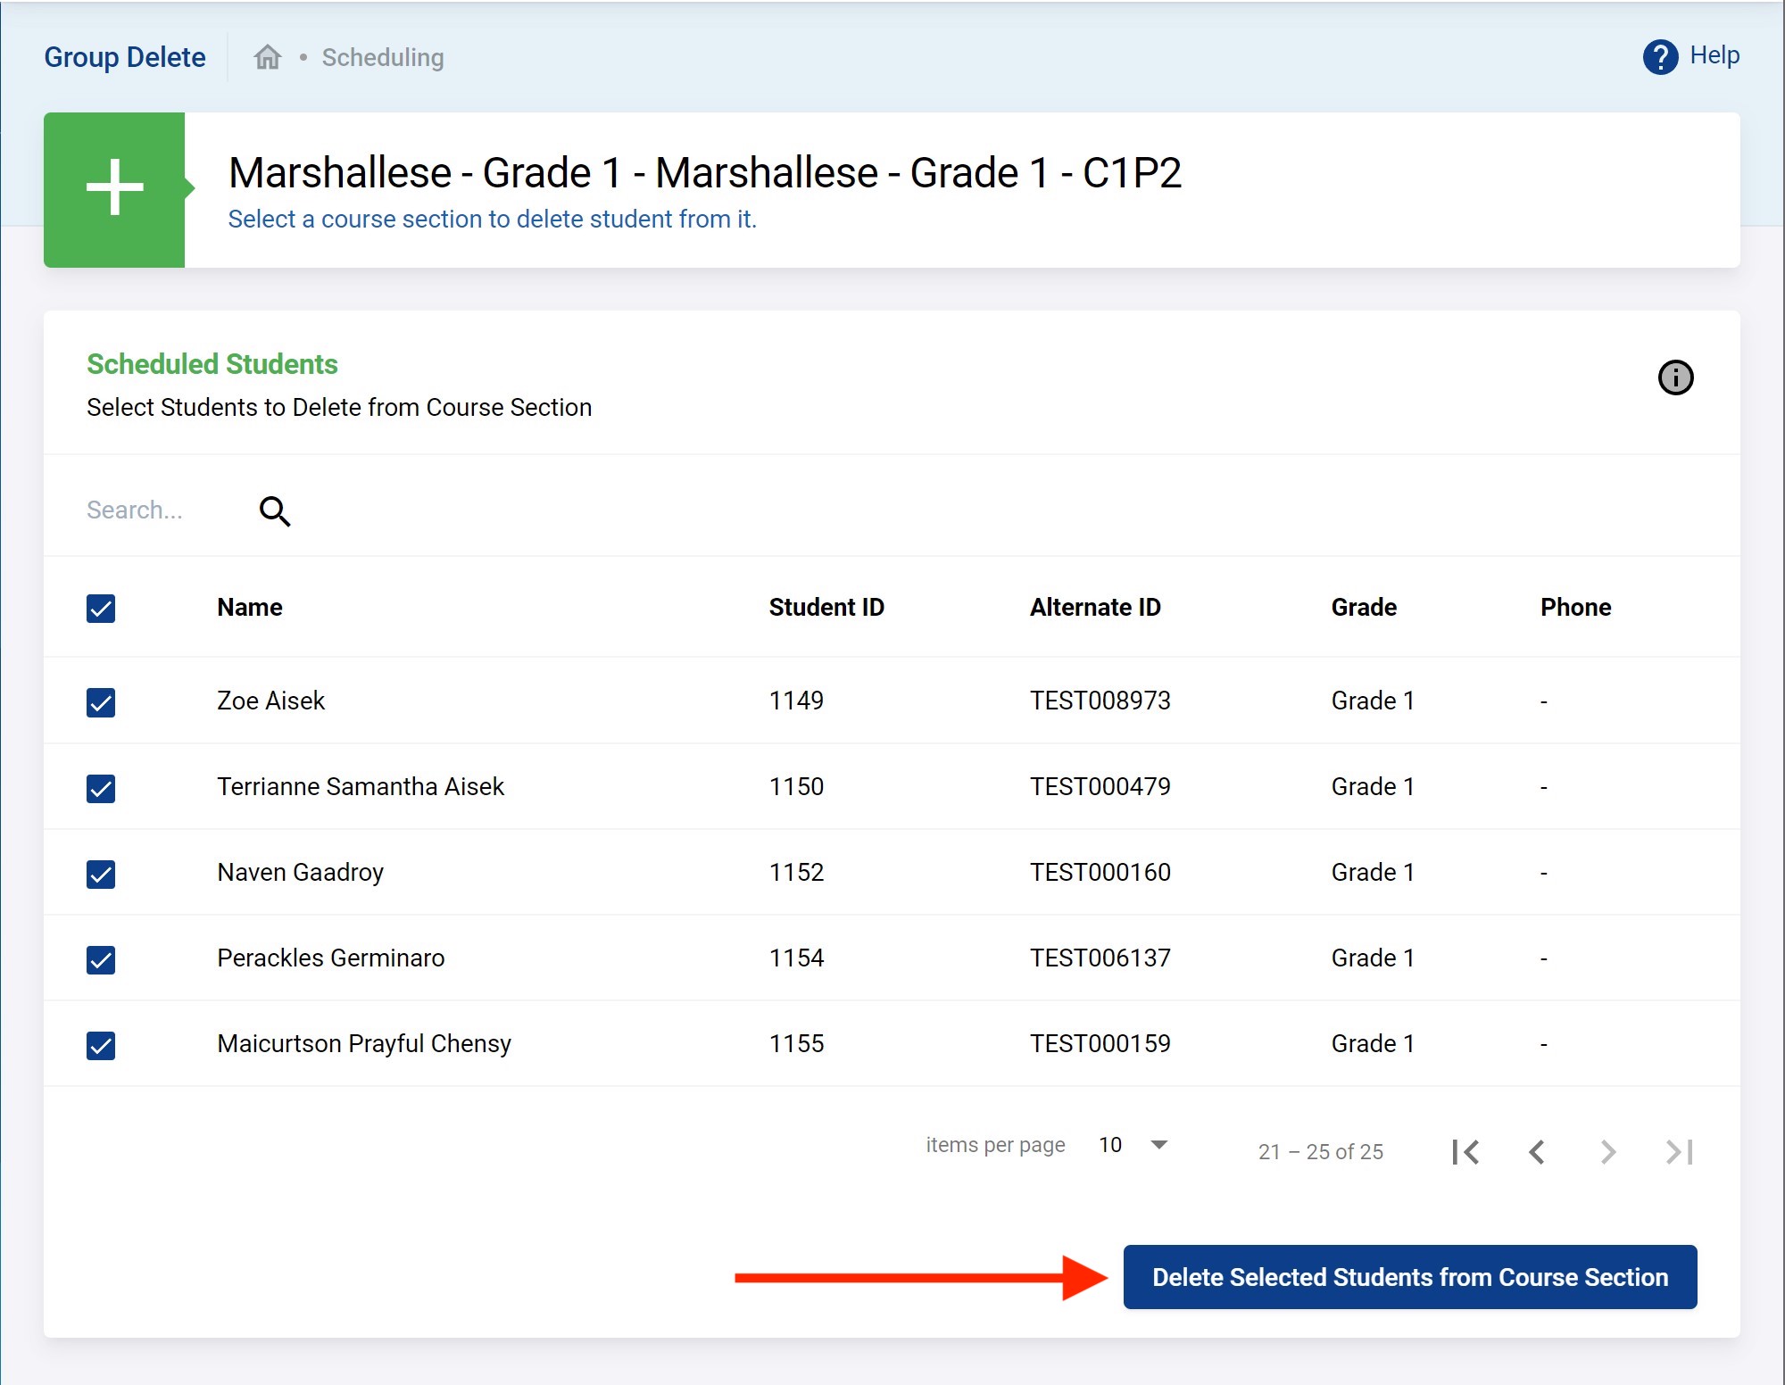Sort by Student ID column header
1785x1385 pixels.
point(826,608)
